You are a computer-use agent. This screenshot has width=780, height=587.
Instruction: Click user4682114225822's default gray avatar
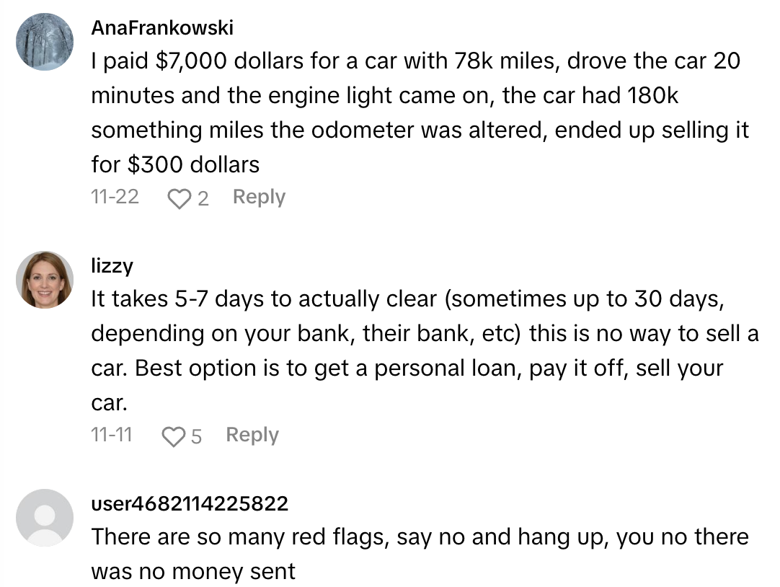(x=45, y=518)
